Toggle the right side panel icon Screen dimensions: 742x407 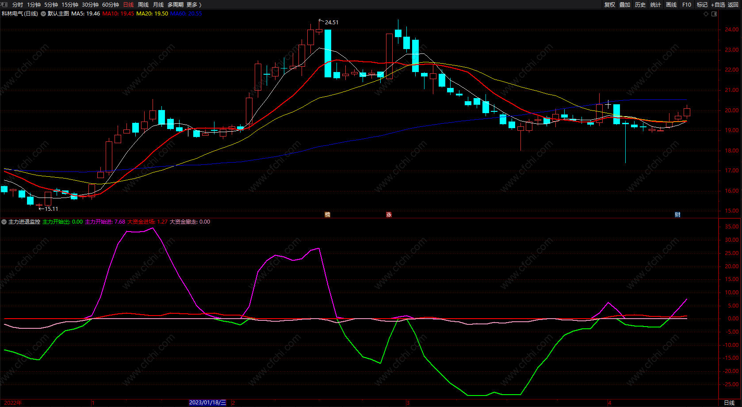click(x=714, y=14)
